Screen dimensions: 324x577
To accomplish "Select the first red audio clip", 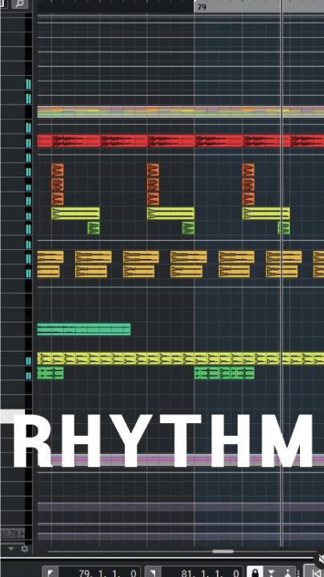I will (68, 141).
